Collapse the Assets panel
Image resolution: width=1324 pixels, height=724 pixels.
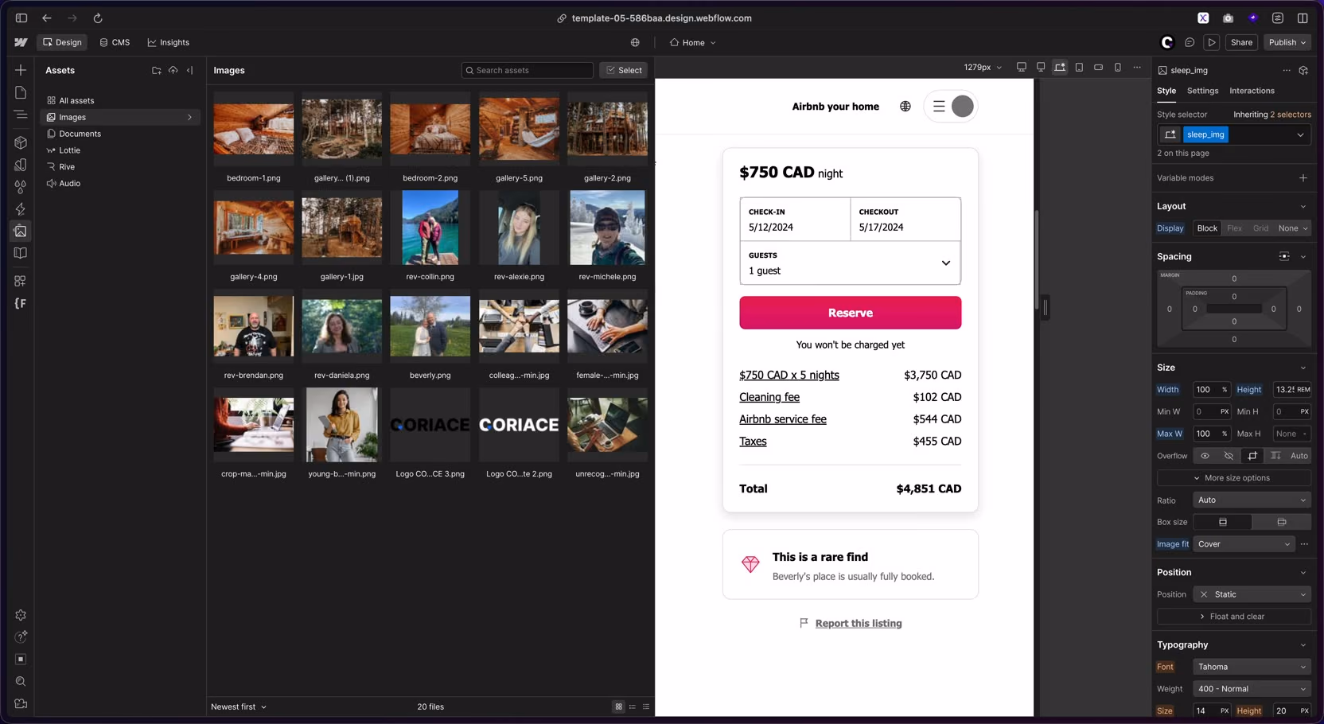190,70
